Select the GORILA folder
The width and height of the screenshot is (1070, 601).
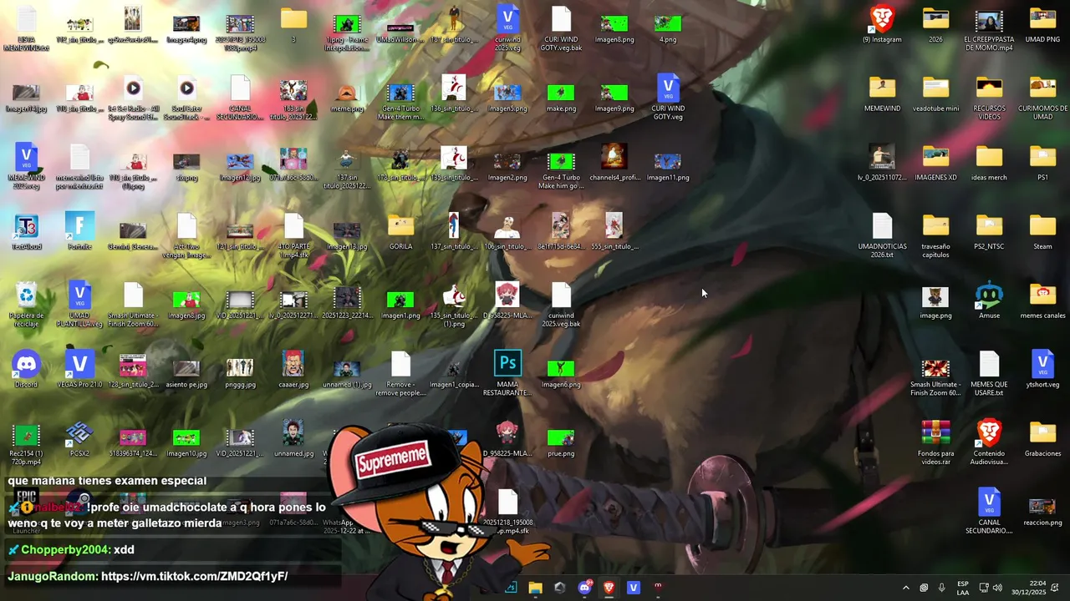point(400,231)
